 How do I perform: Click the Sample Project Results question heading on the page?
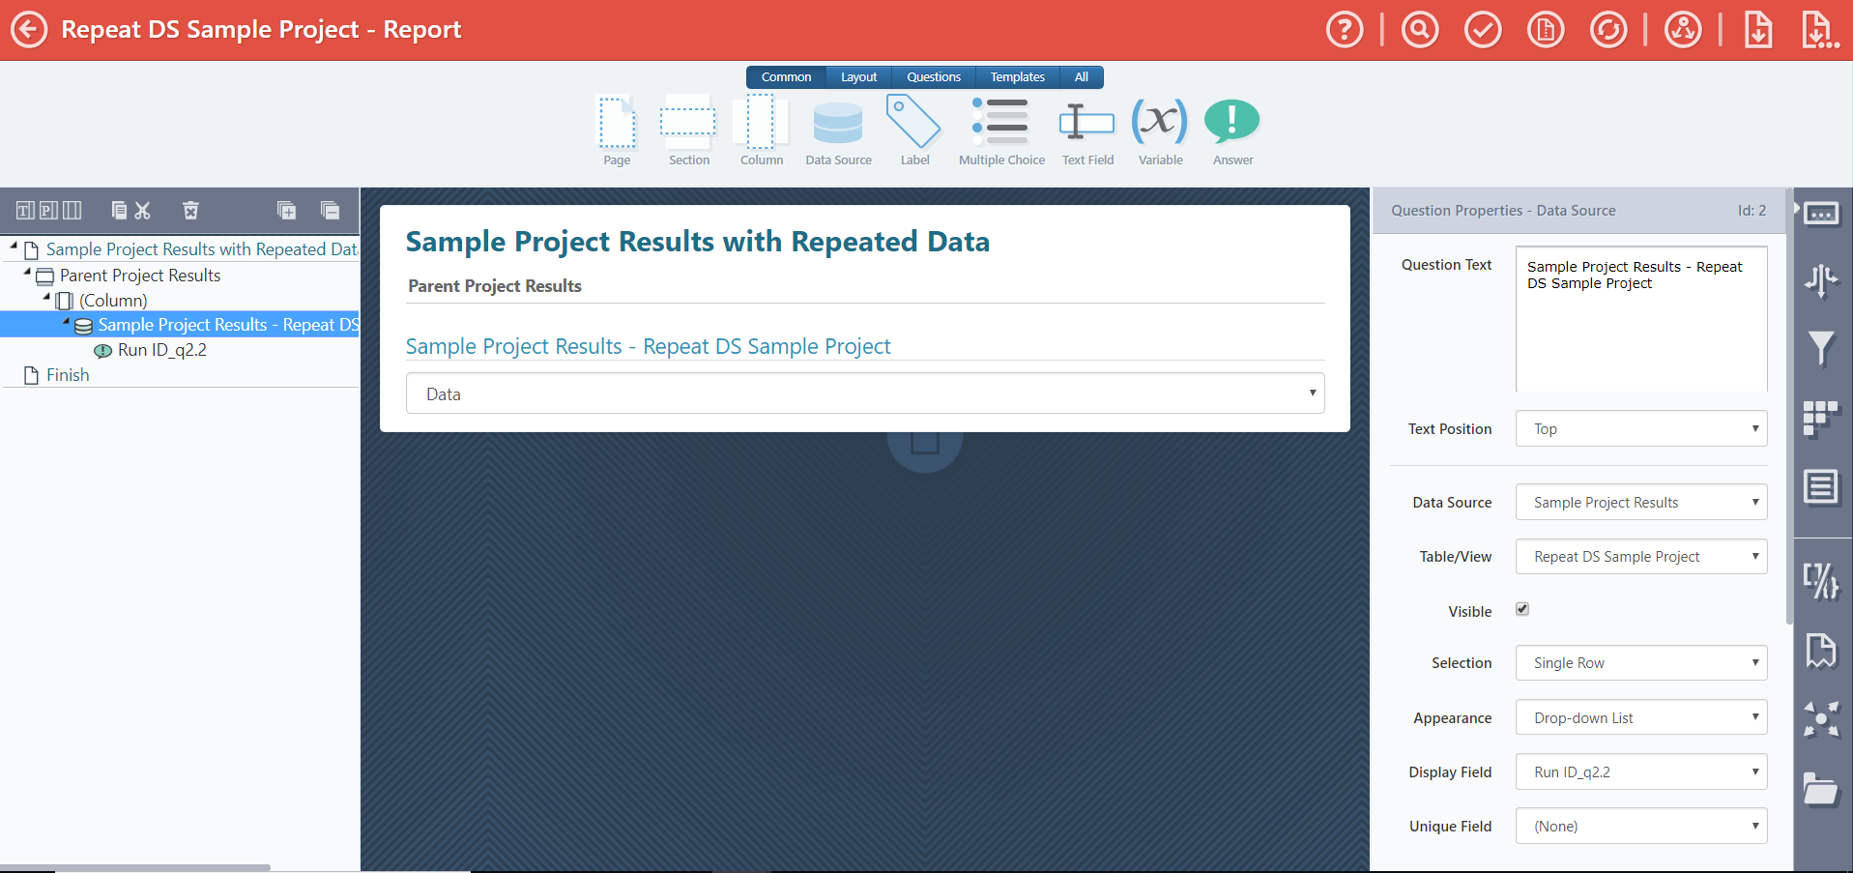(x=648, y=346)
